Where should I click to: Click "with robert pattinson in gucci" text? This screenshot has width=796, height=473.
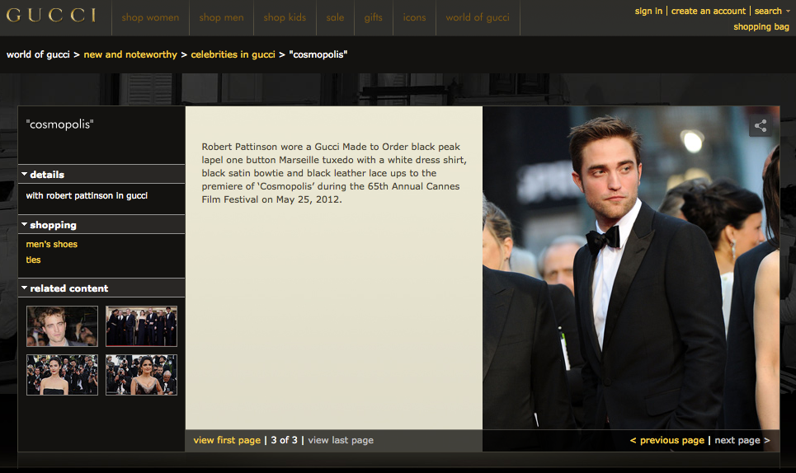[87, 195]
